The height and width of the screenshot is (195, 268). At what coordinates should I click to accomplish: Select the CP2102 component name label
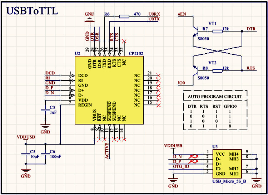136,53
